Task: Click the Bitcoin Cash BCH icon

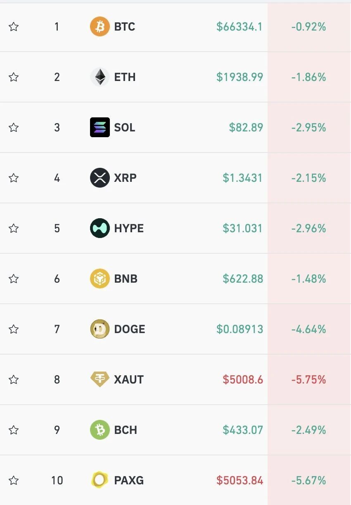Action: (100, 430)
